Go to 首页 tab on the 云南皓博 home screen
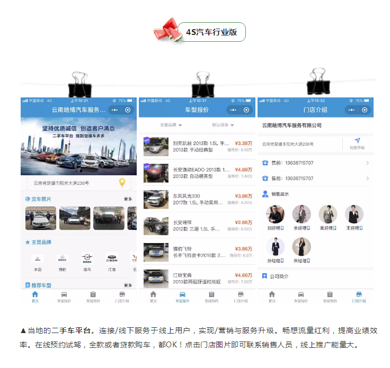Image resolution: width=390 pixels, height=368 pixels. [35, 297]
